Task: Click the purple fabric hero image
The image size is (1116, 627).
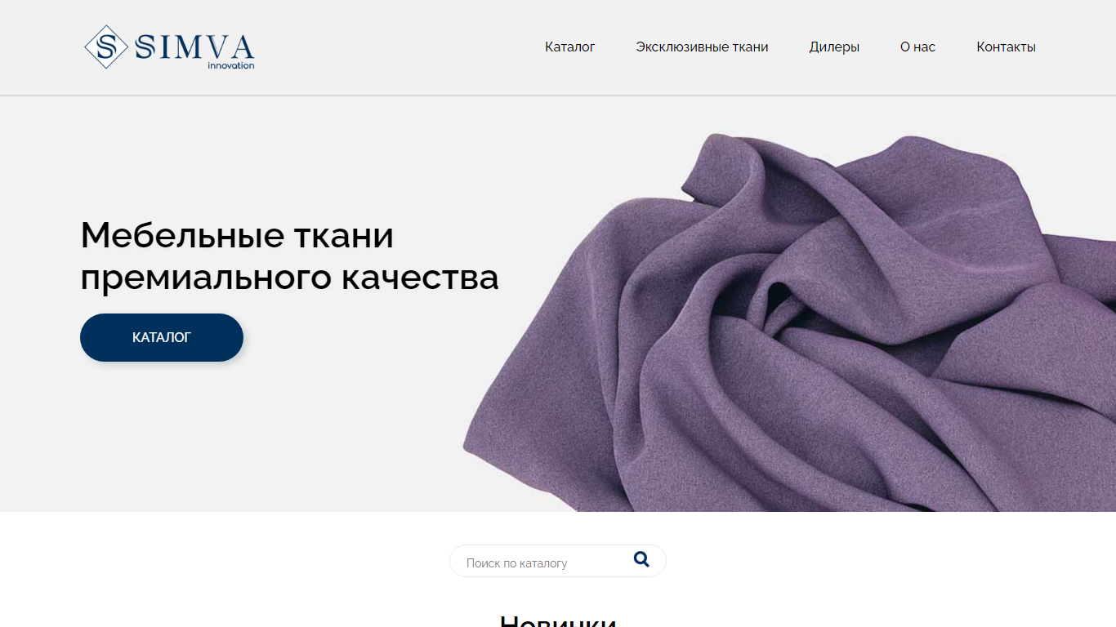Action: [x=788, y=322]
